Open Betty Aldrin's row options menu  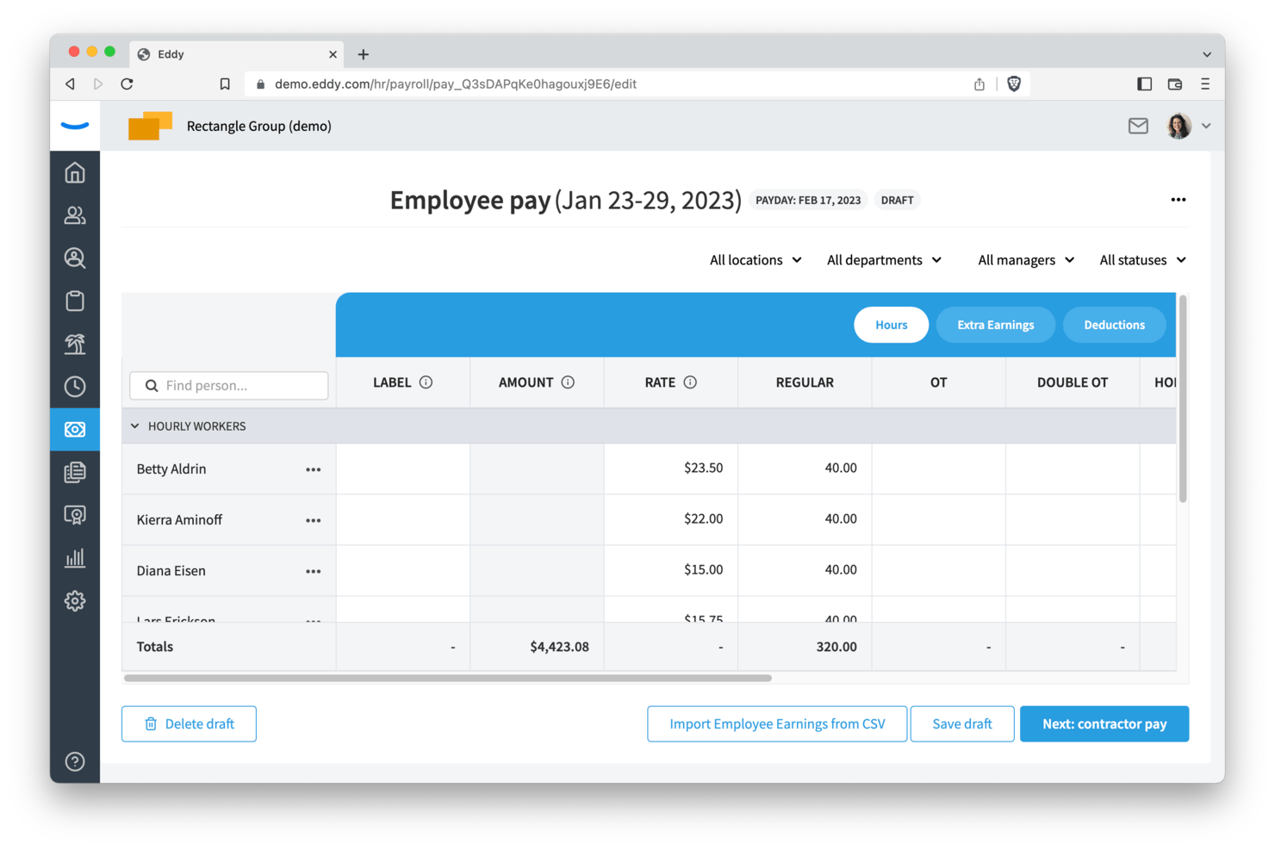tap(314, 469)
